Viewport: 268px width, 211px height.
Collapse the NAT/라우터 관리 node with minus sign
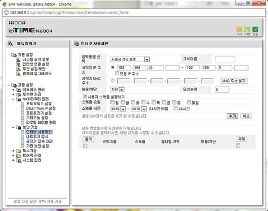click(x=13, y=99)
